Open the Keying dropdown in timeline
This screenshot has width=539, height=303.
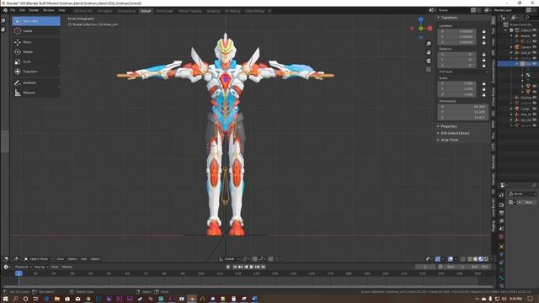(x=41, y=267)
